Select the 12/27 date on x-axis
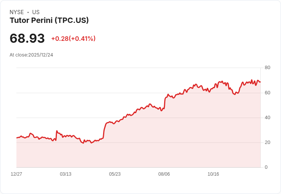281x194 pixels. [16, 174]
